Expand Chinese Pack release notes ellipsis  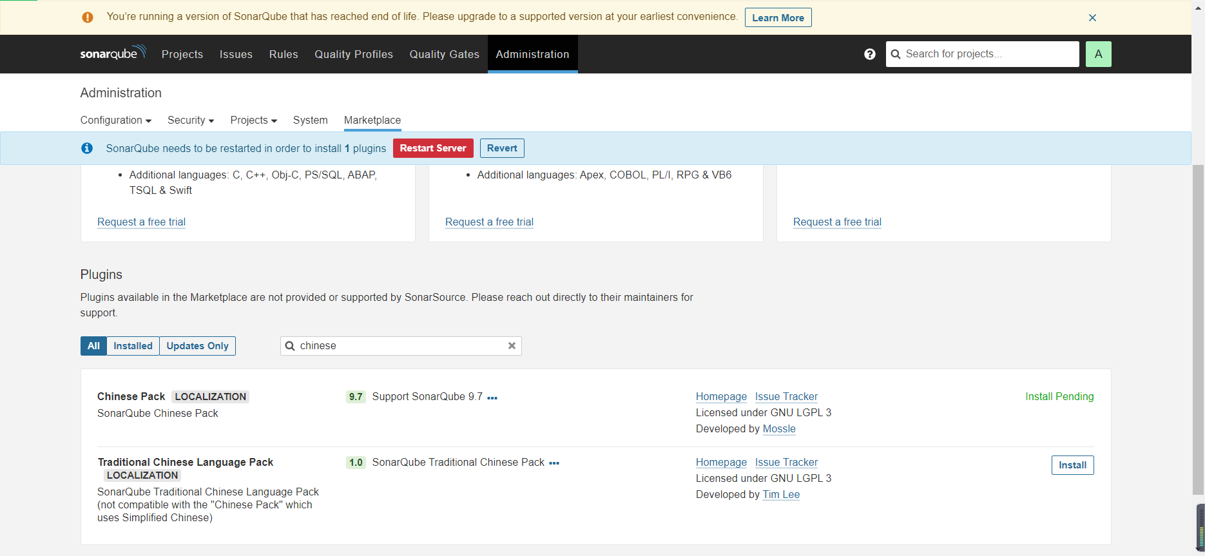click(492, 398)
